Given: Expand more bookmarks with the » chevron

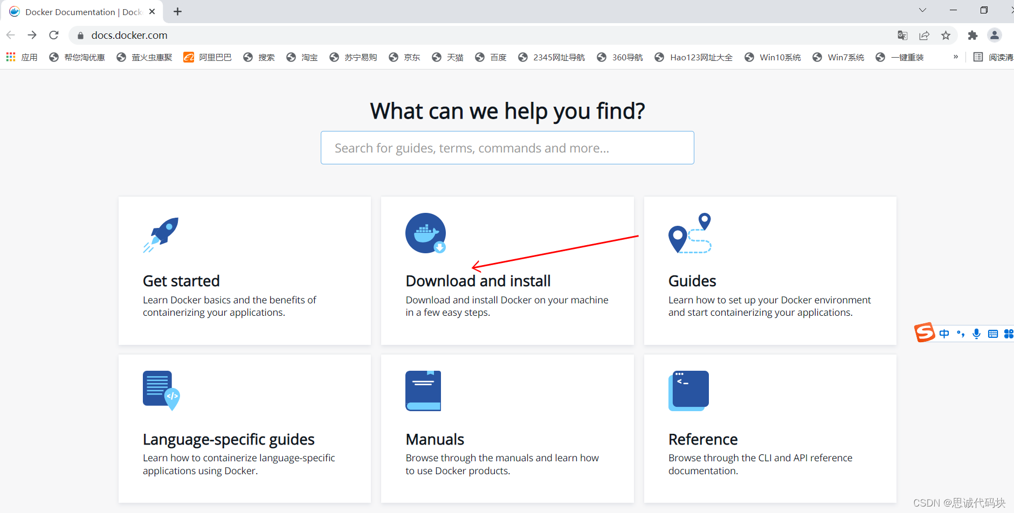Looking at the screenshot, I should click(956, 57).
